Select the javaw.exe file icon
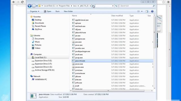Image resolution: width=181 pixels, height=101 pixels. (73, 64)
